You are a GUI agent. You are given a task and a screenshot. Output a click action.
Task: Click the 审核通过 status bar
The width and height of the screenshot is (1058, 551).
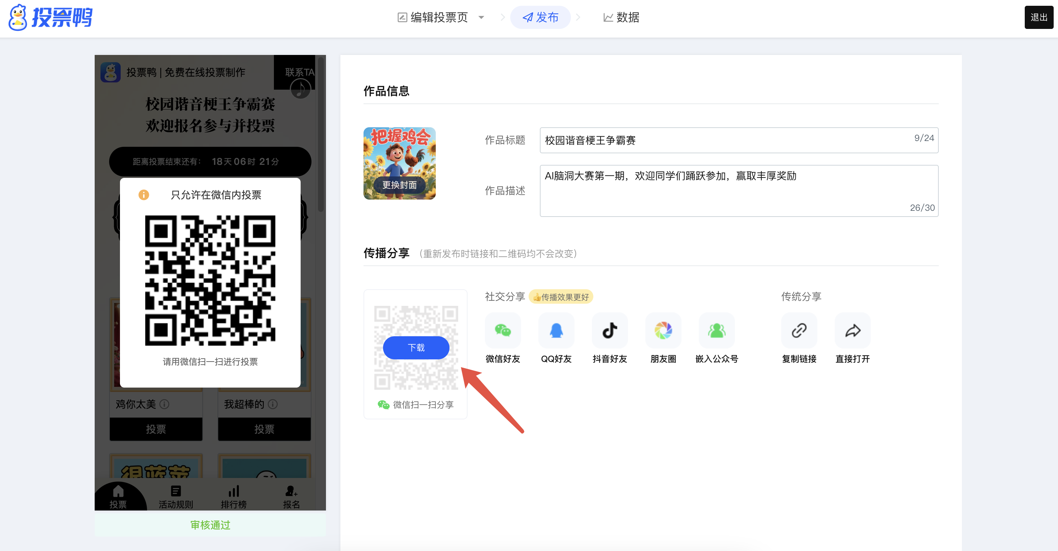[x=210, y=525]
